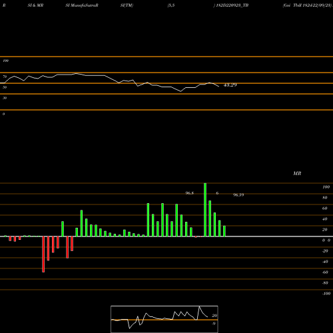The image size is (333, 333).
Task: Click the 43.29 RSI value label
Action: click(x=230, y=85)
